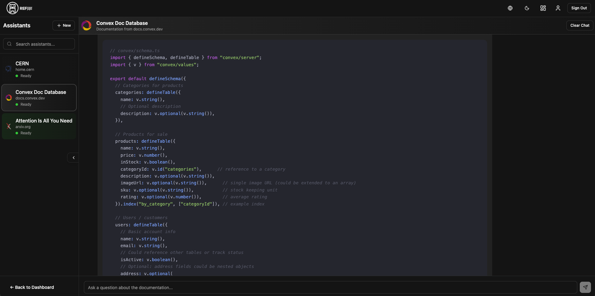Click the "// Optional description" comment
Image resolution: width=595 pixels, height=296 pixels.
(150, 106)
